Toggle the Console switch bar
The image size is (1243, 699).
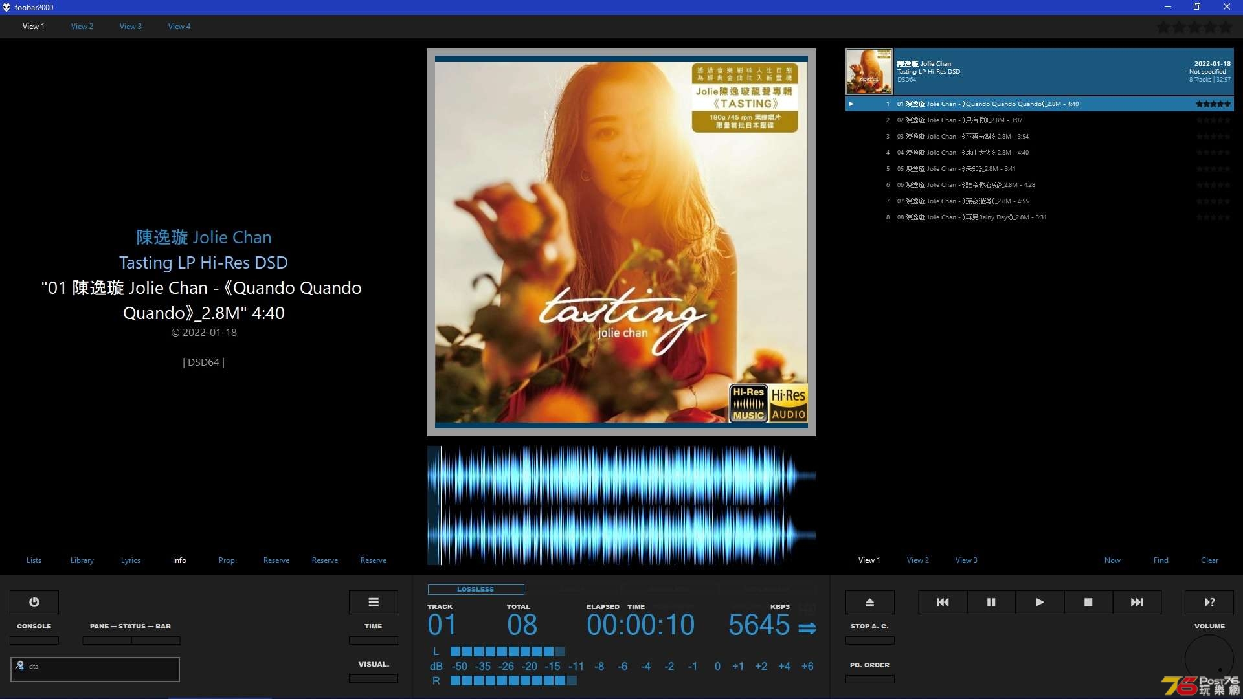pos(34,640)
